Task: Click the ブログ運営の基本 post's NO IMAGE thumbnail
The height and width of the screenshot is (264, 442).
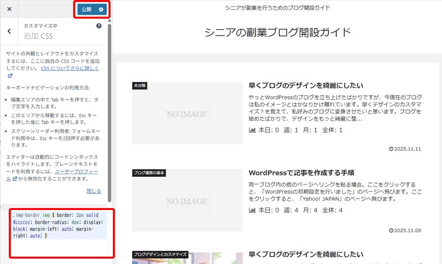Action: tap(187, 201)
